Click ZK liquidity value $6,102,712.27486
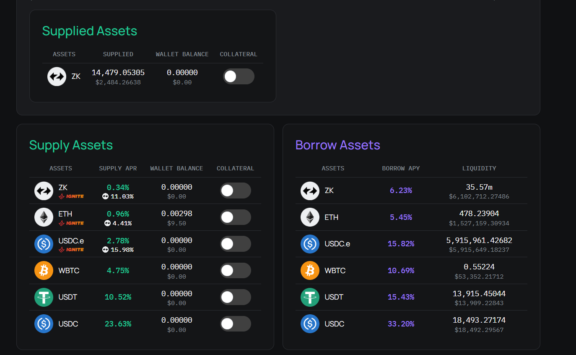The width and height of the screenshot is (576, 355). point(479,196)
